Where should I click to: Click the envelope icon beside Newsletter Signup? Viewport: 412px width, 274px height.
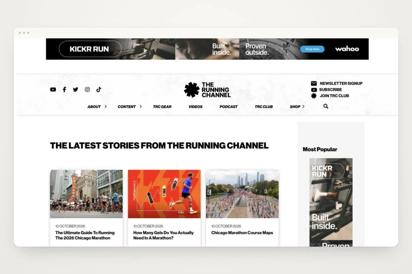click(314, 83)
